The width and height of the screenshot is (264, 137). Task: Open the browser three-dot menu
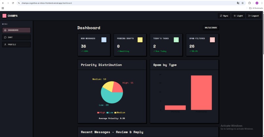[262, 3]
